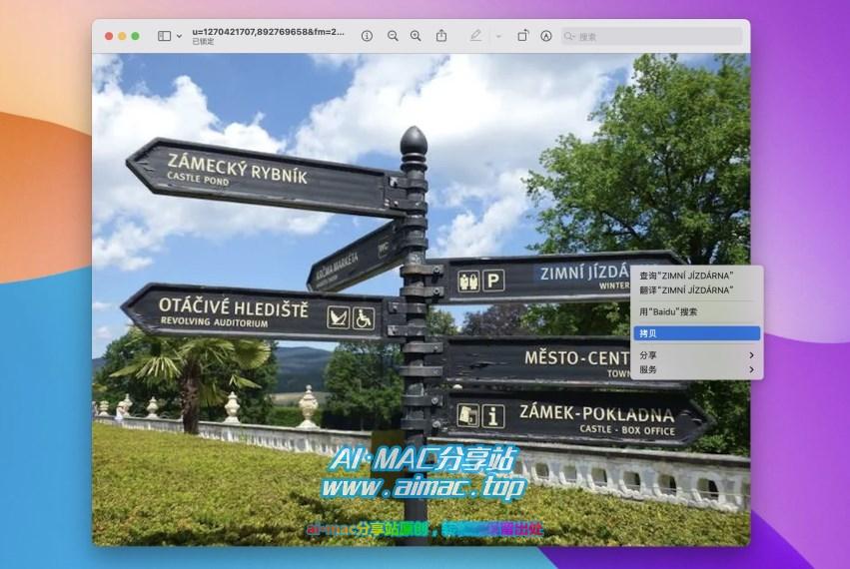Click the "MĚSTO-CENT" sign text
This screenshot has width=850, height=569.
(577, 357)
